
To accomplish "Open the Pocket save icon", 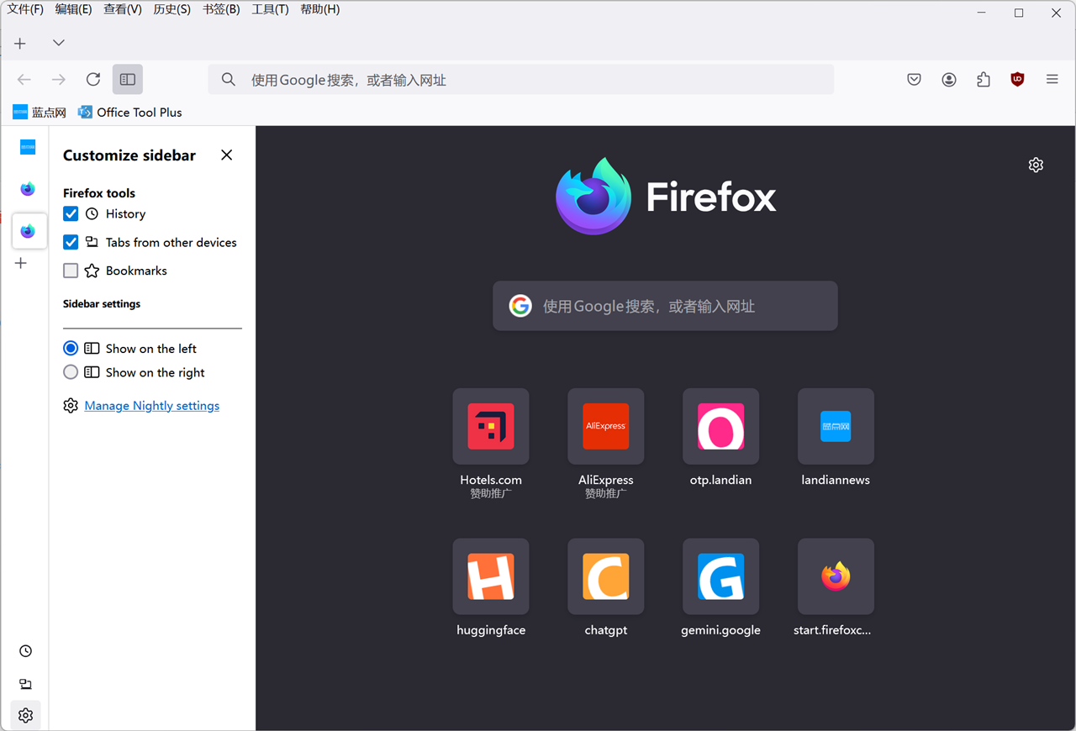I will 915,80.
